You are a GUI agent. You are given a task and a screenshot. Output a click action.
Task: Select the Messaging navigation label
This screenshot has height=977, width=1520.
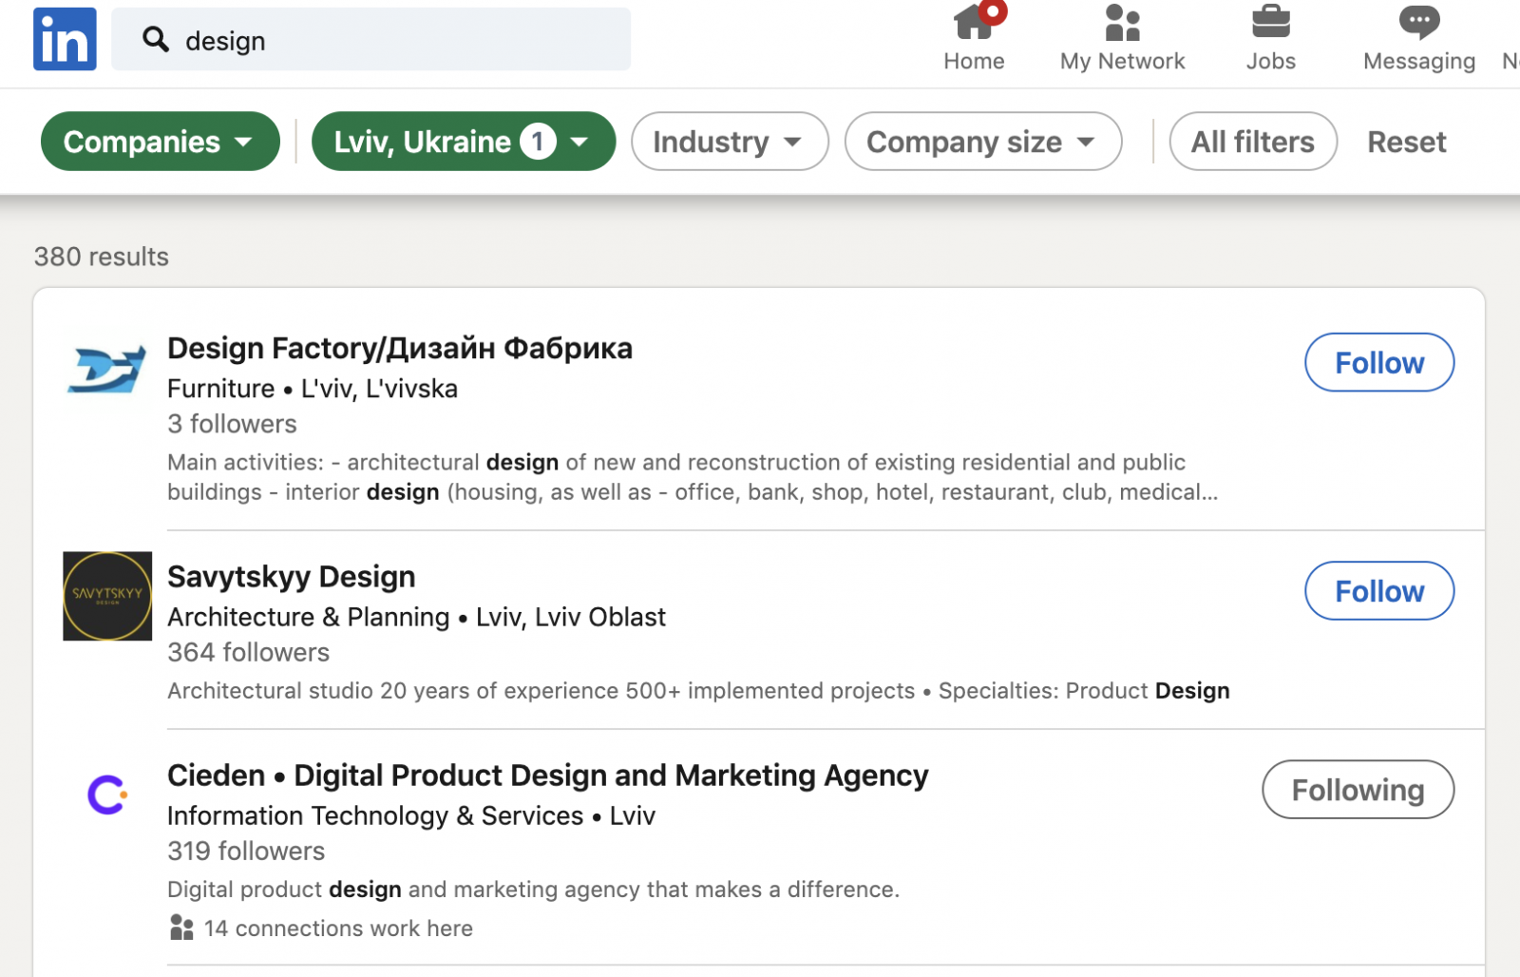point(1419,61)
